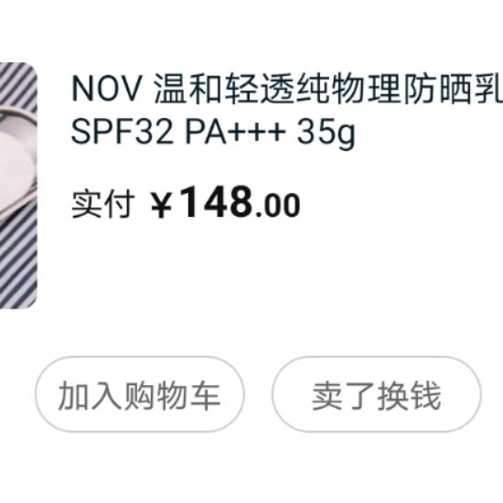The image size is (503, 503).
Task: Click the SPF32 text in product title
Action: [122, 132]
